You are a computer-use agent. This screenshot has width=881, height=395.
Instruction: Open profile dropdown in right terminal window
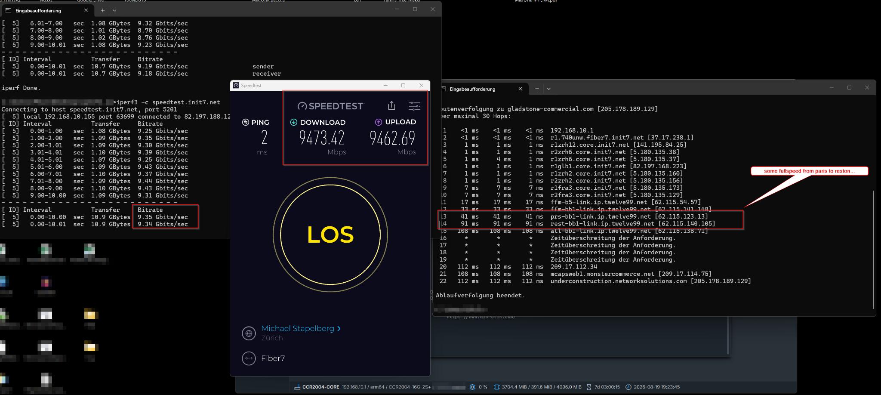click(548, 89)
